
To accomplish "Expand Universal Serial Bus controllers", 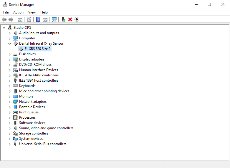I will (x=10, y=144).
